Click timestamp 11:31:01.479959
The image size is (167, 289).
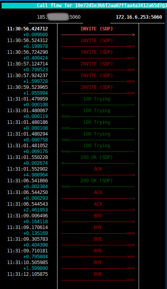[x=28, y=99]
